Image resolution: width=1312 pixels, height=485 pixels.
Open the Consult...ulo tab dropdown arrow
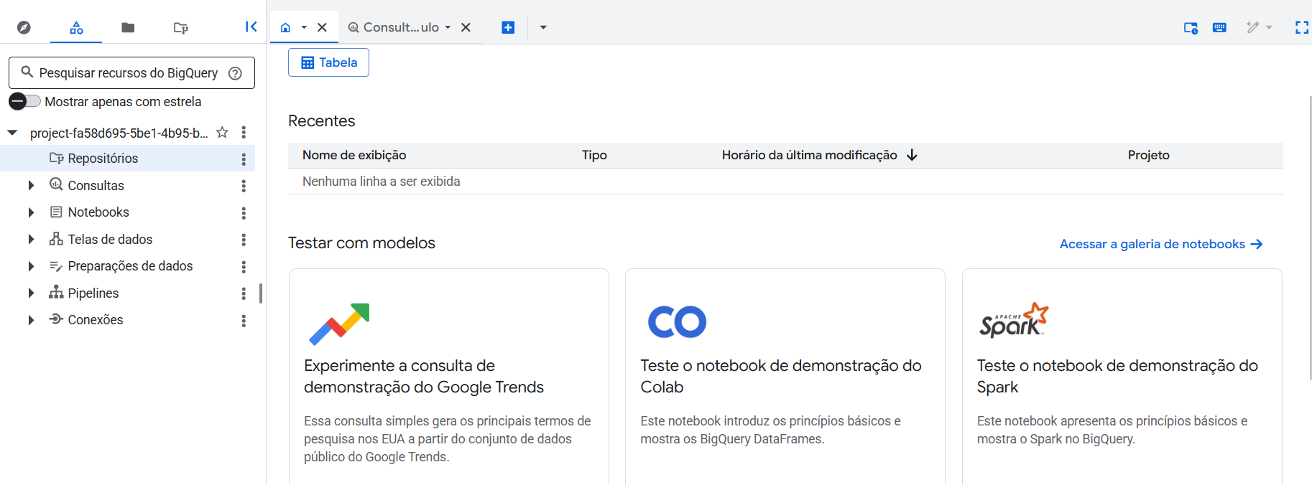[448, 27]
